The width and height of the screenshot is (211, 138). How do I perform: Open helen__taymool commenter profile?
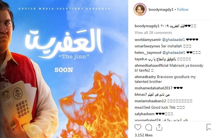coord(148,52)
